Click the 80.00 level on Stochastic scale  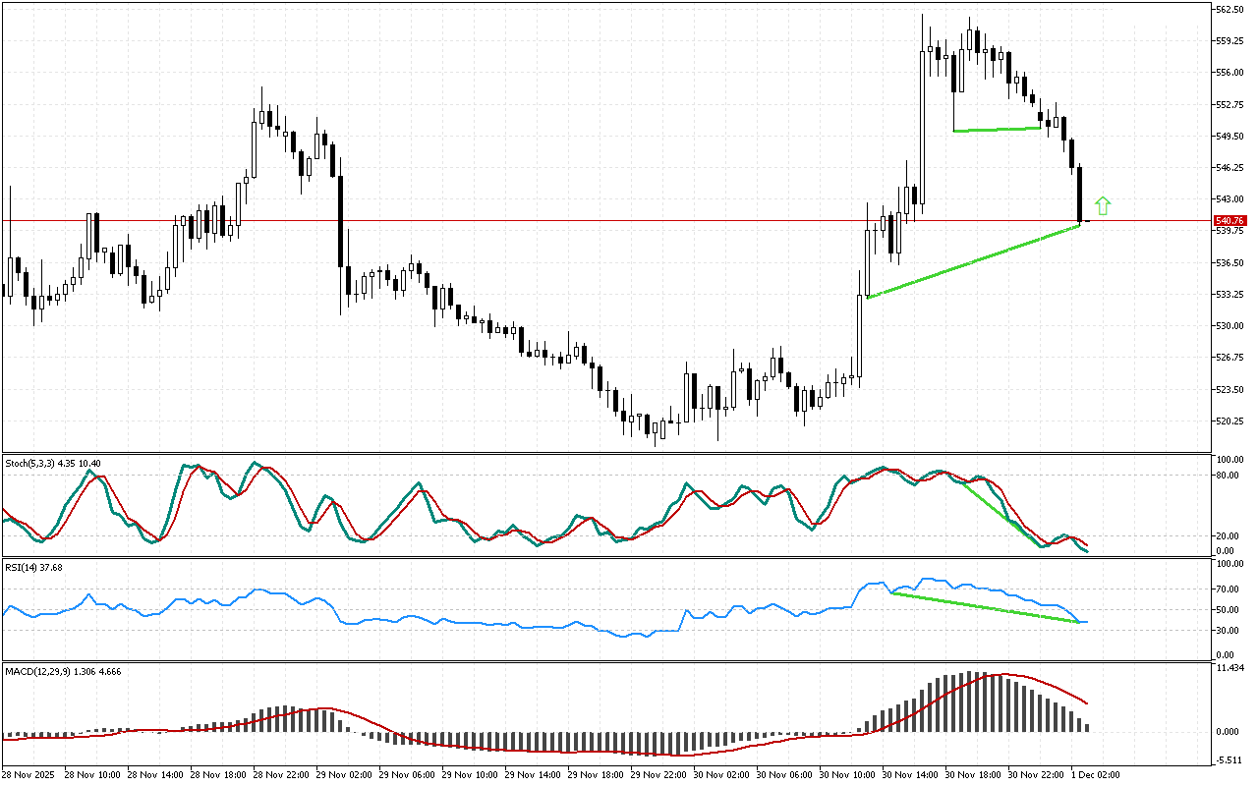[x=1228, y=476]
